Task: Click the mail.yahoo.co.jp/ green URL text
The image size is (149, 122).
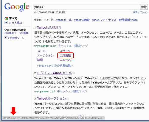Action: [45, 91]
